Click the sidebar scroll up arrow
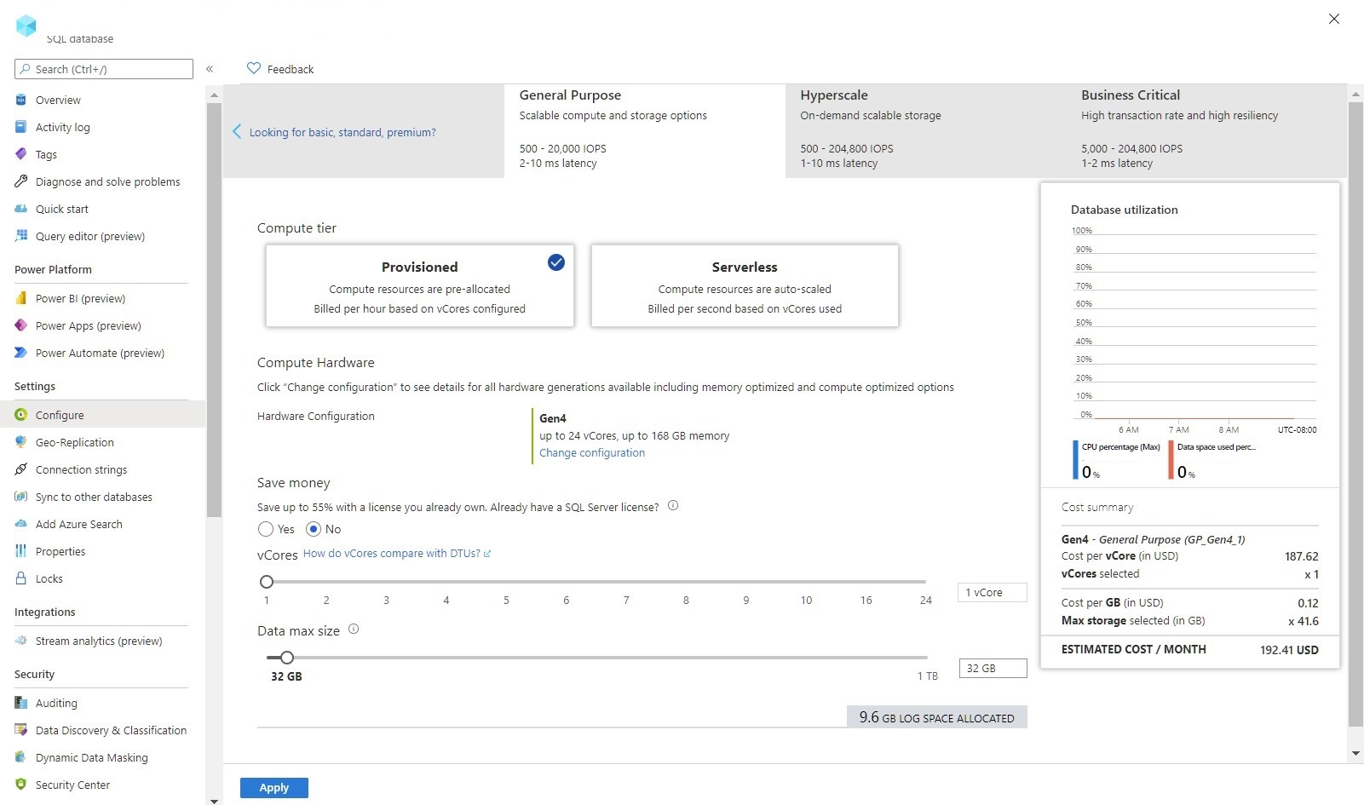The height and width of the screenshot is (805, 1364). click(214, 95)
